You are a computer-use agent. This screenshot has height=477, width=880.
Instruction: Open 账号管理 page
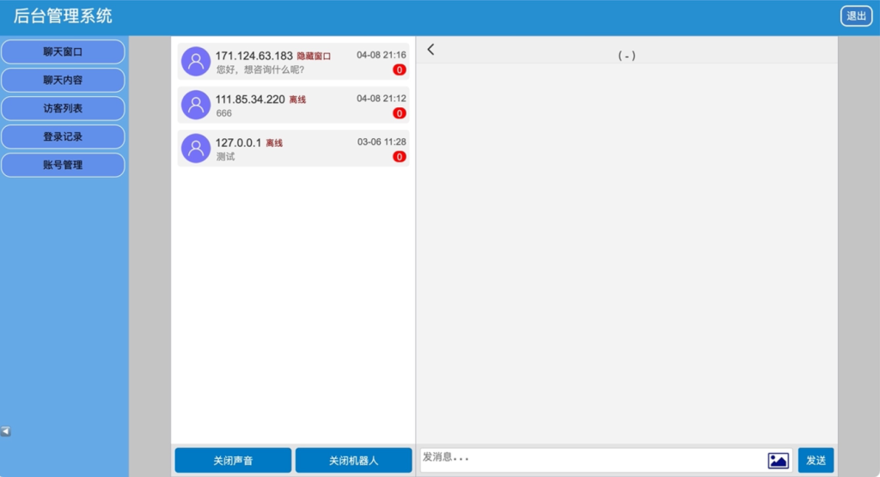point(63,165)
